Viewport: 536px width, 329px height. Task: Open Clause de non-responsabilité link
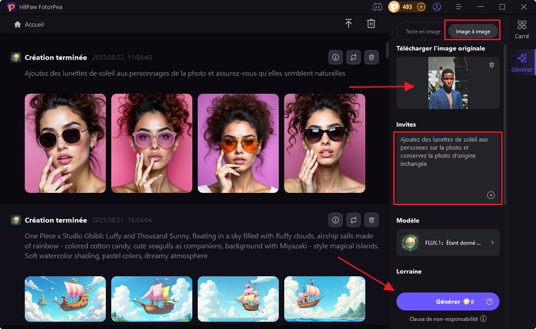coord(444,319)
